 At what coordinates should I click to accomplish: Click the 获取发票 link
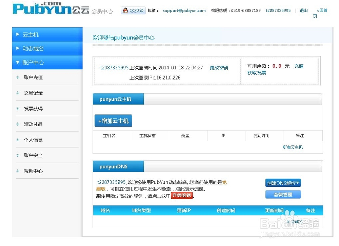tap(256, 72)
